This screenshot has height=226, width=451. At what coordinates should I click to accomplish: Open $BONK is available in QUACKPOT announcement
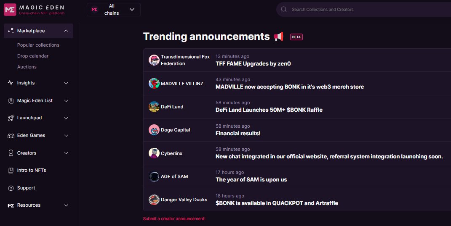click(x=277, y=203)
